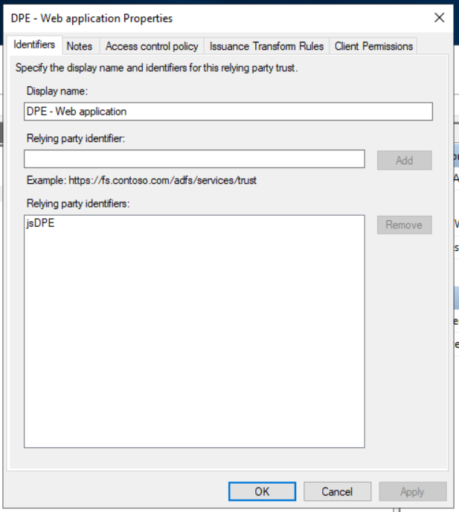
Task: Go to Access control policy tab
Action: coord(152,46)
